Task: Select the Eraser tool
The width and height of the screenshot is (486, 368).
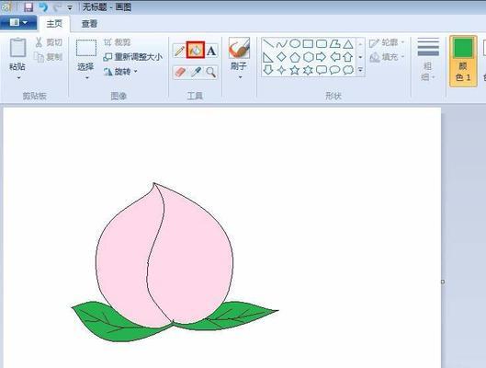Action: click(x=180, y=72)
